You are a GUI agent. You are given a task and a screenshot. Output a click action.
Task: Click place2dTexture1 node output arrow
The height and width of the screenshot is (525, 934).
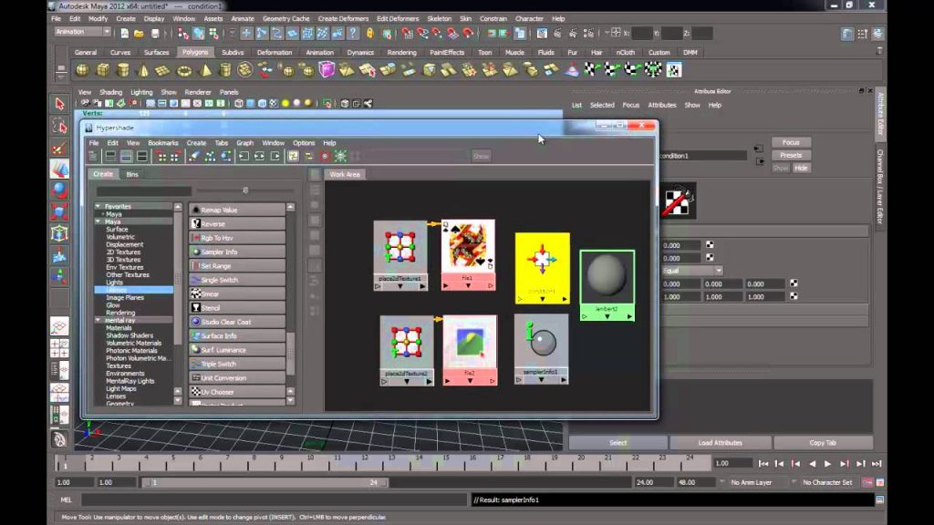point(422,286)
